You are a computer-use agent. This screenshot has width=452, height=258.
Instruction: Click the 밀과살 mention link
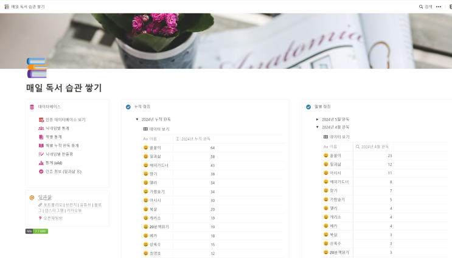(x=44, y=198)
